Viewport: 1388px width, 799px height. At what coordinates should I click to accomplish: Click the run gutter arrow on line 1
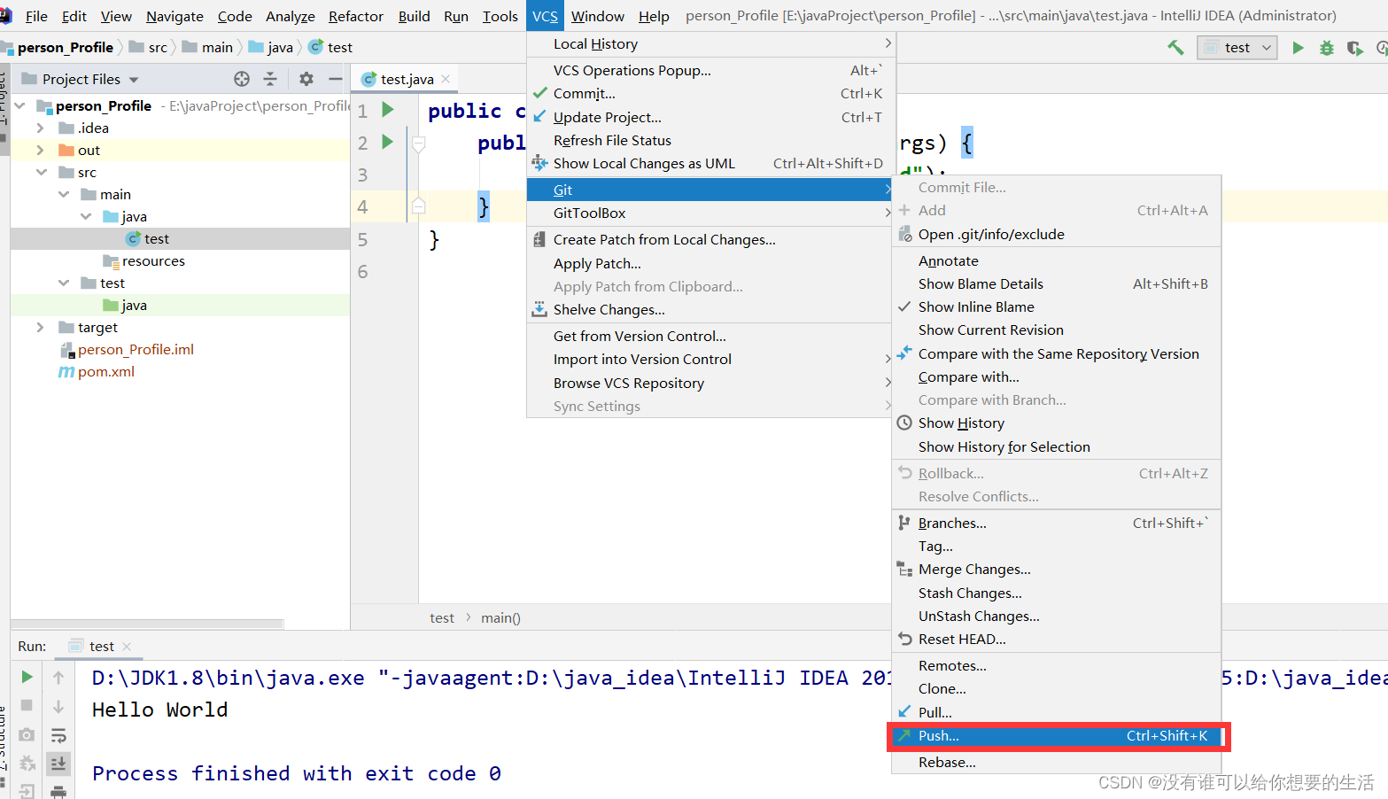click(387, 110)
